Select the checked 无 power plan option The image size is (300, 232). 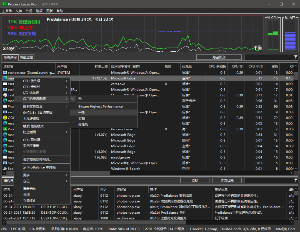[80, 99]
